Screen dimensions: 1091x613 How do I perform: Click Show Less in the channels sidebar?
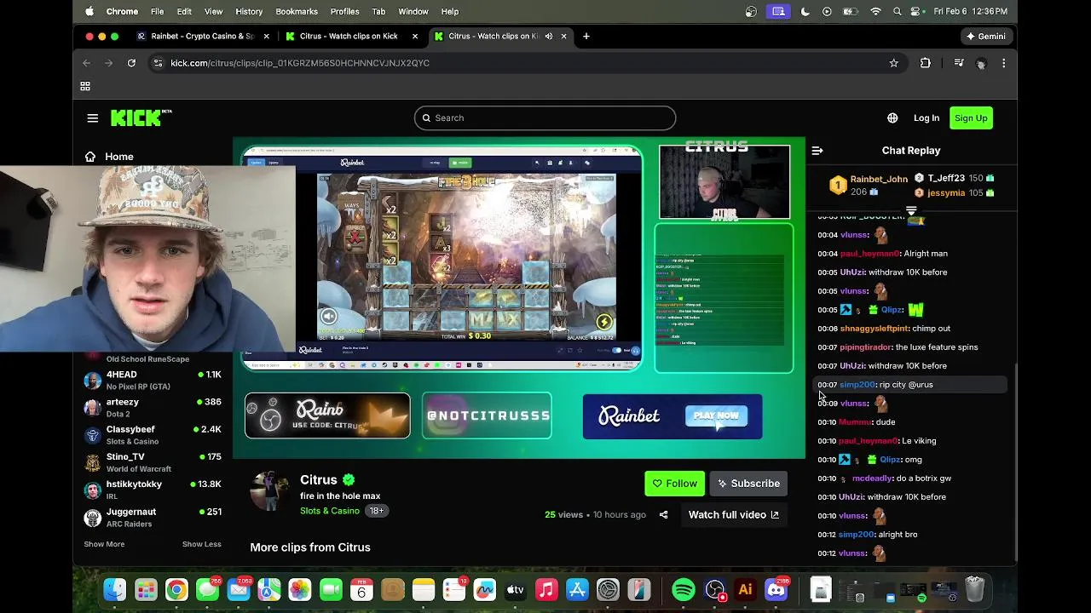pos(201,544)
